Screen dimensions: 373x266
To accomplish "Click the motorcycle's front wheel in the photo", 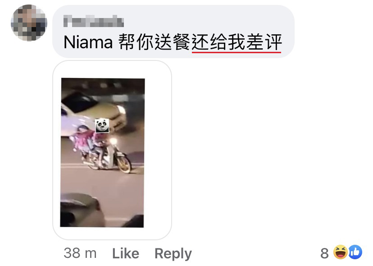I will click(x=124, y=164).
